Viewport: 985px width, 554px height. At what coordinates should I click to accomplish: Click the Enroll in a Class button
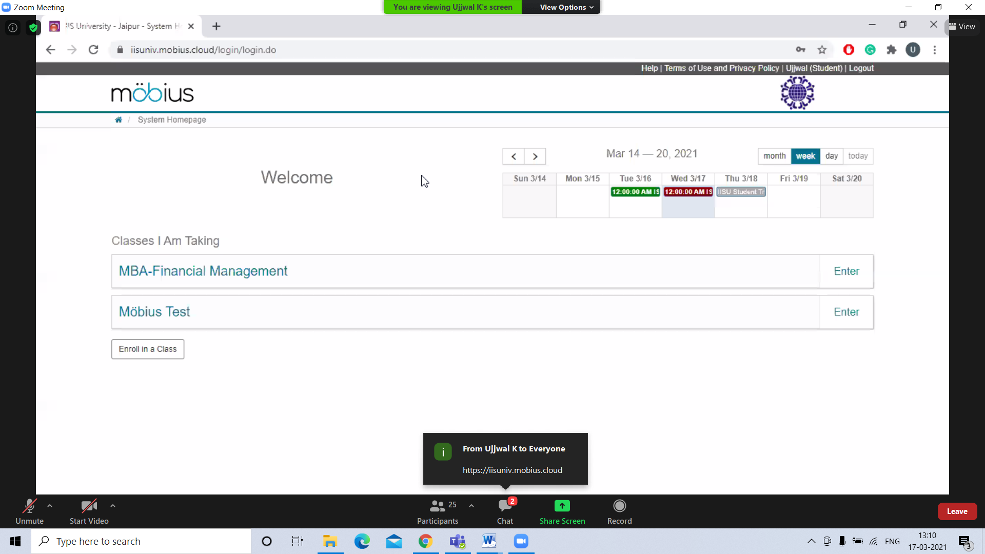(x=148, y=349)
